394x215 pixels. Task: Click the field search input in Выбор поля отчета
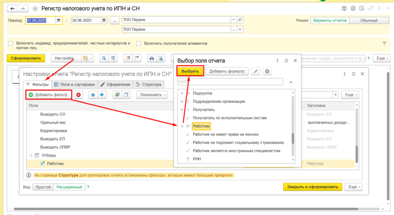click(x=230, y=82)
